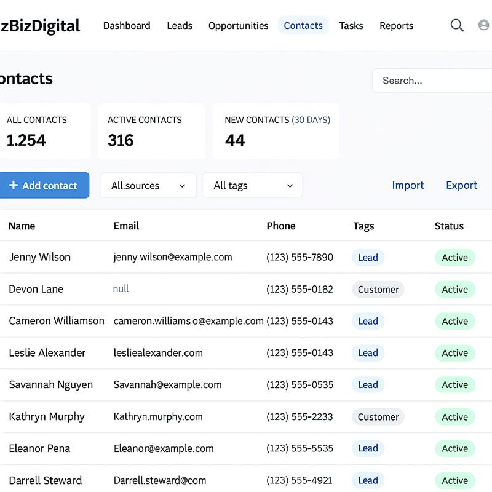The height and width of the screenshot is (492, 492).
Task: Click Jenny Wilson's Lead tag
Action: tap(368, 258)
